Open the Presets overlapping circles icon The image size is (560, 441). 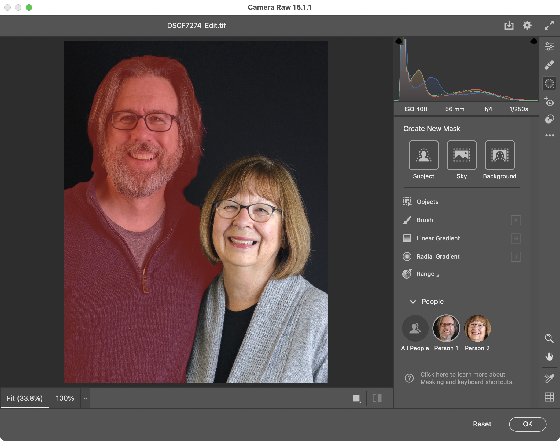(x=549, y=119)
